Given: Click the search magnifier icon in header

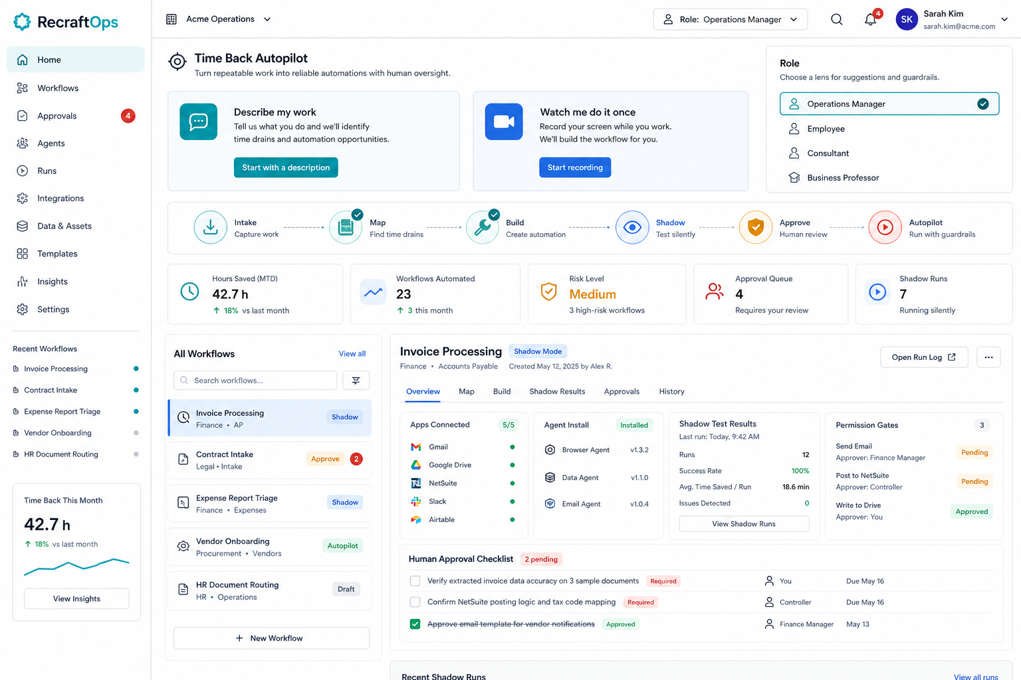Looking at the screenshot, I should (837, 19).
